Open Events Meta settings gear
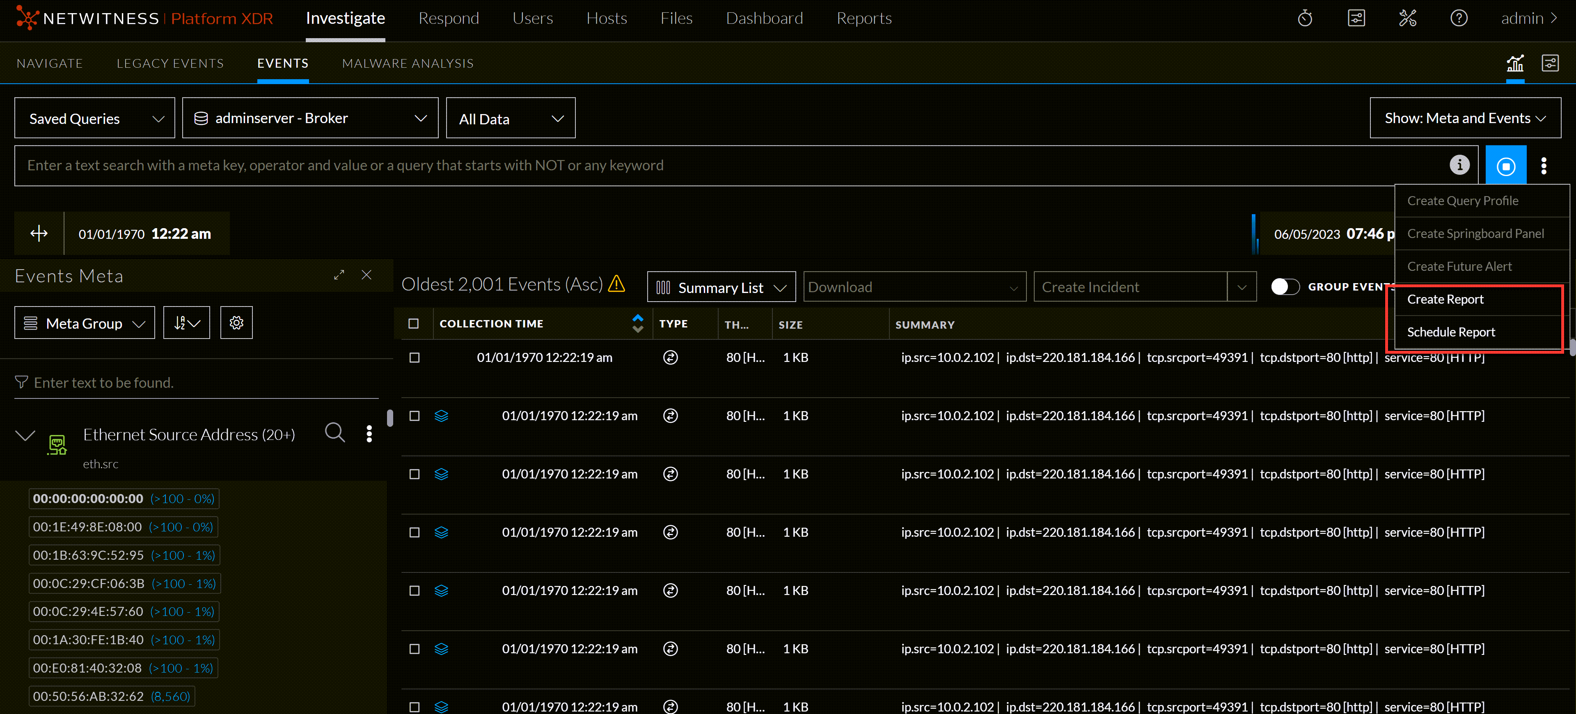The width and height of the screenshot is (1576, 714). (x=236, y=323)
